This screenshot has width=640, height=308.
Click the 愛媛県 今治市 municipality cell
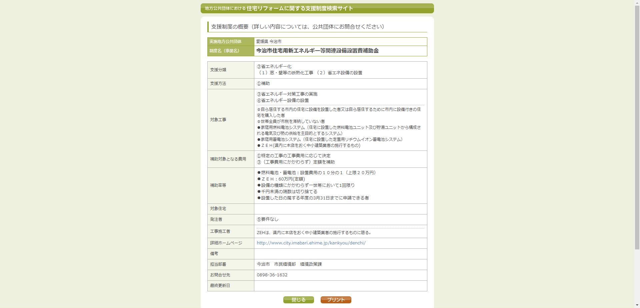(269, 41)
